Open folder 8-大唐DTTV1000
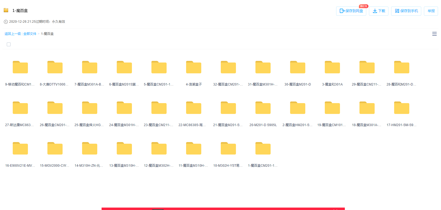 click(55, 67)
